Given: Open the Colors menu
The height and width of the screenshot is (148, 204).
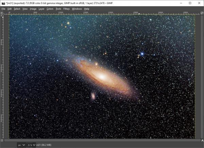Looking at the screenshot, I should (50, 9).
